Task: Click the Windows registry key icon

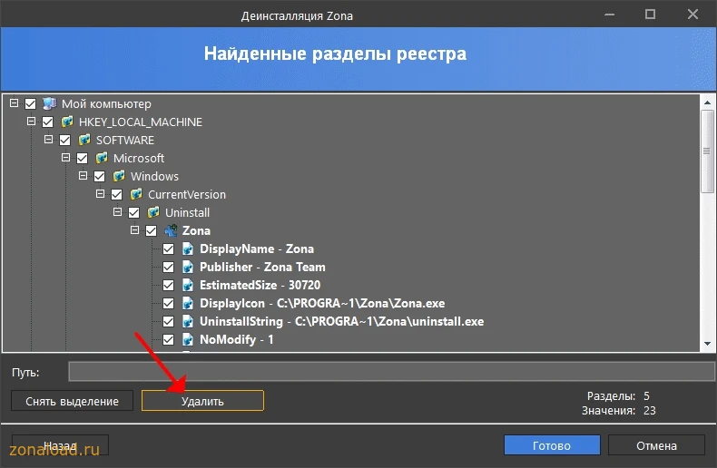Action: (x=118, y=176)
